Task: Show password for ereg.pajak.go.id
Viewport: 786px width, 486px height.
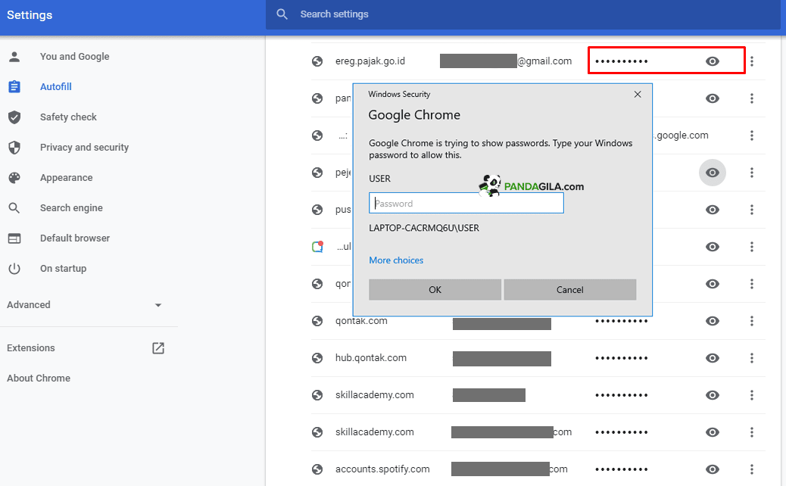Action: 713,61
